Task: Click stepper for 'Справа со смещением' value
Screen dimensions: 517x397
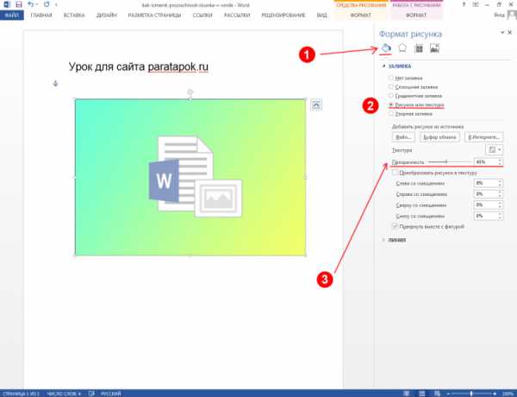Action: [500, 194]
